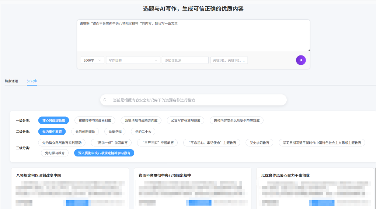
Task: Choose the 权威精神与思政素材库 category
Action: click(95, 120)
